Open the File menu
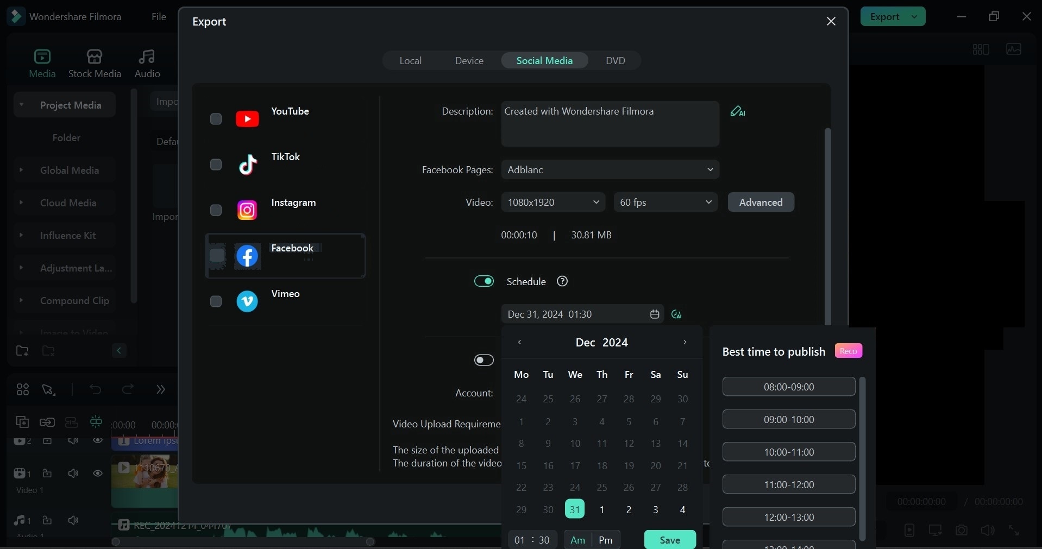1042x549 pixels. point(159,17)
